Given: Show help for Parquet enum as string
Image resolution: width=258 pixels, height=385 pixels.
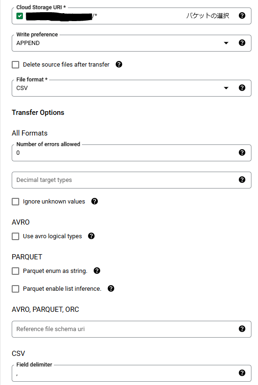Looking at the screenshot, I should [97, 271].
